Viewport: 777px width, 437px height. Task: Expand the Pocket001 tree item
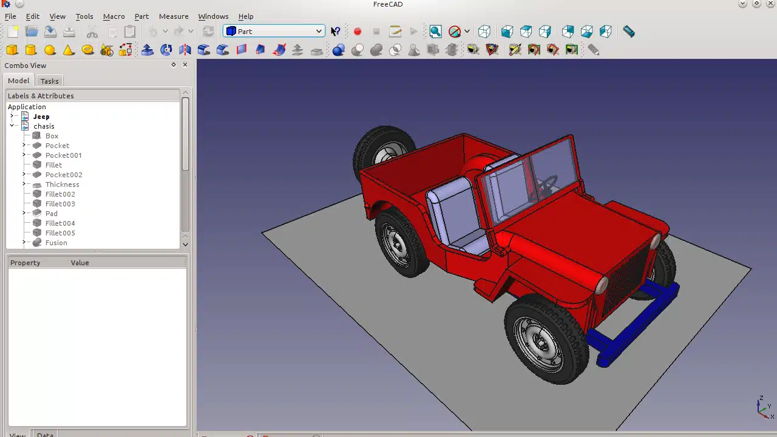tap(24, 155)
